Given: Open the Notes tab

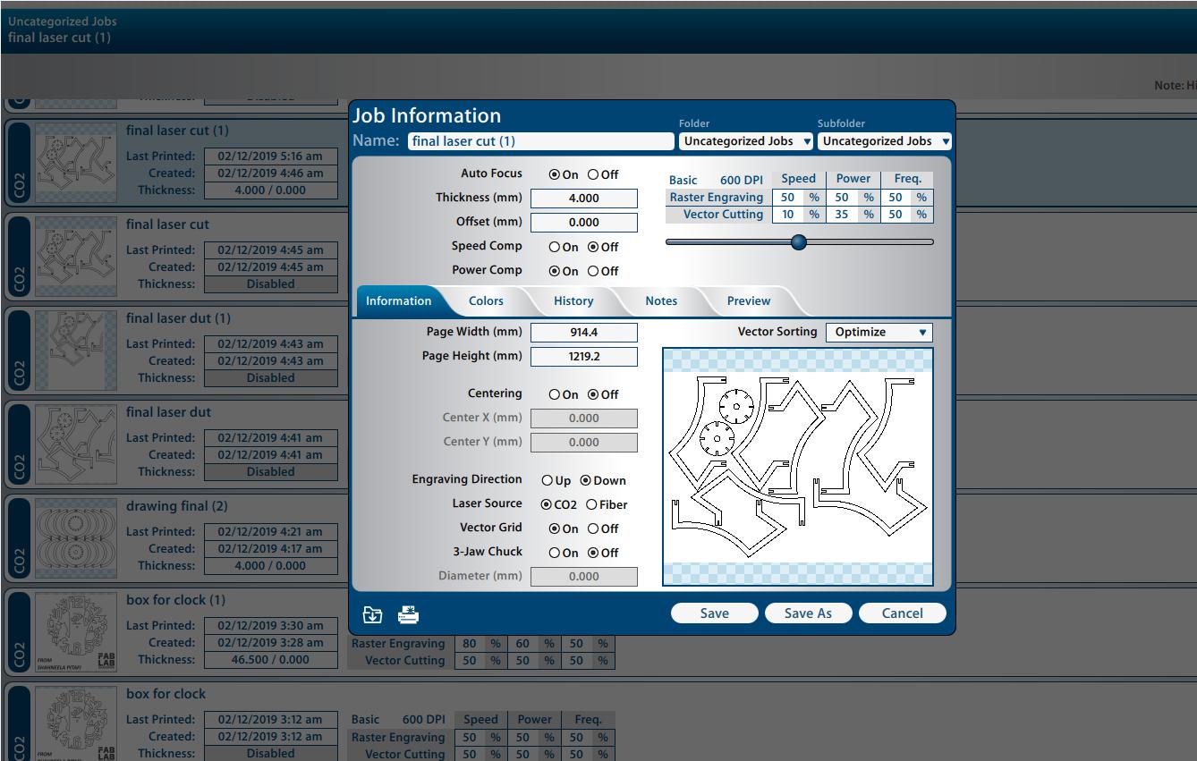Looking at the screenshot, I should [x=661, y=301].
